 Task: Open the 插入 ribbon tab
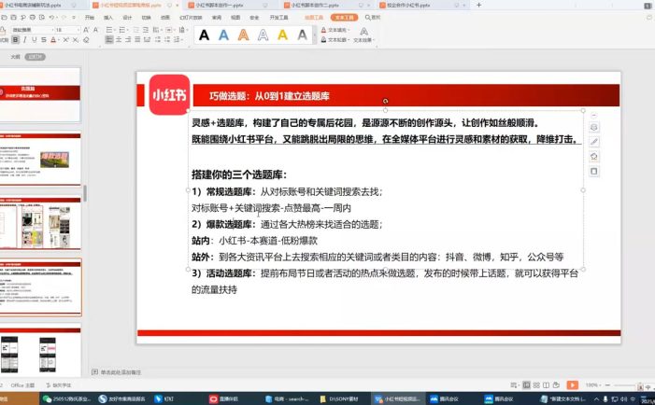(108, 18)
